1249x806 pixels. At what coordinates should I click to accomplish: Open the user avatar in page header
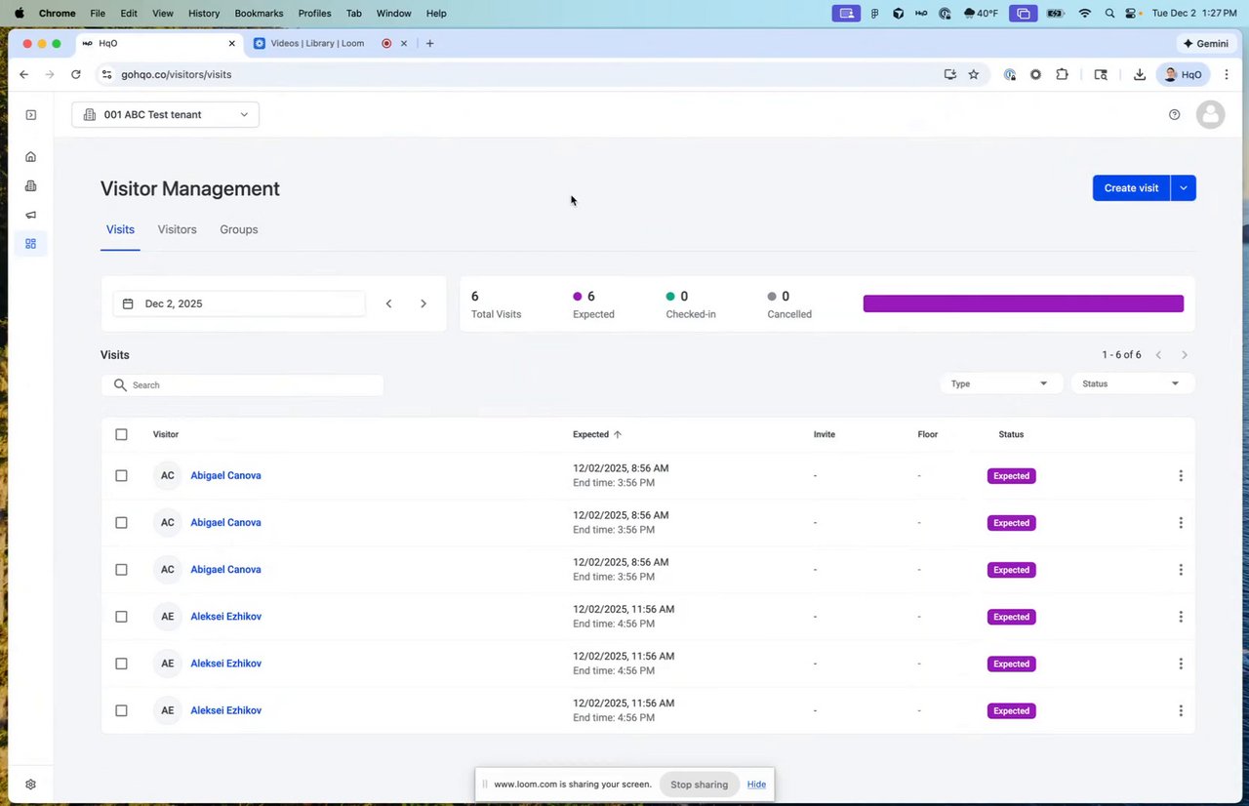point(1210,114)
